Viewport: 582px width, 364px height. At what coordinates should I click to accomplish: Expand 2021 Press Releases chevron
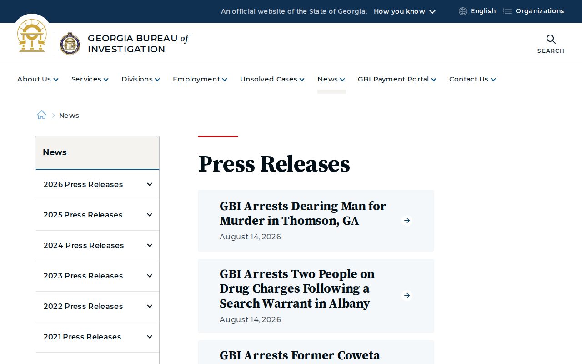pos(150,337)
